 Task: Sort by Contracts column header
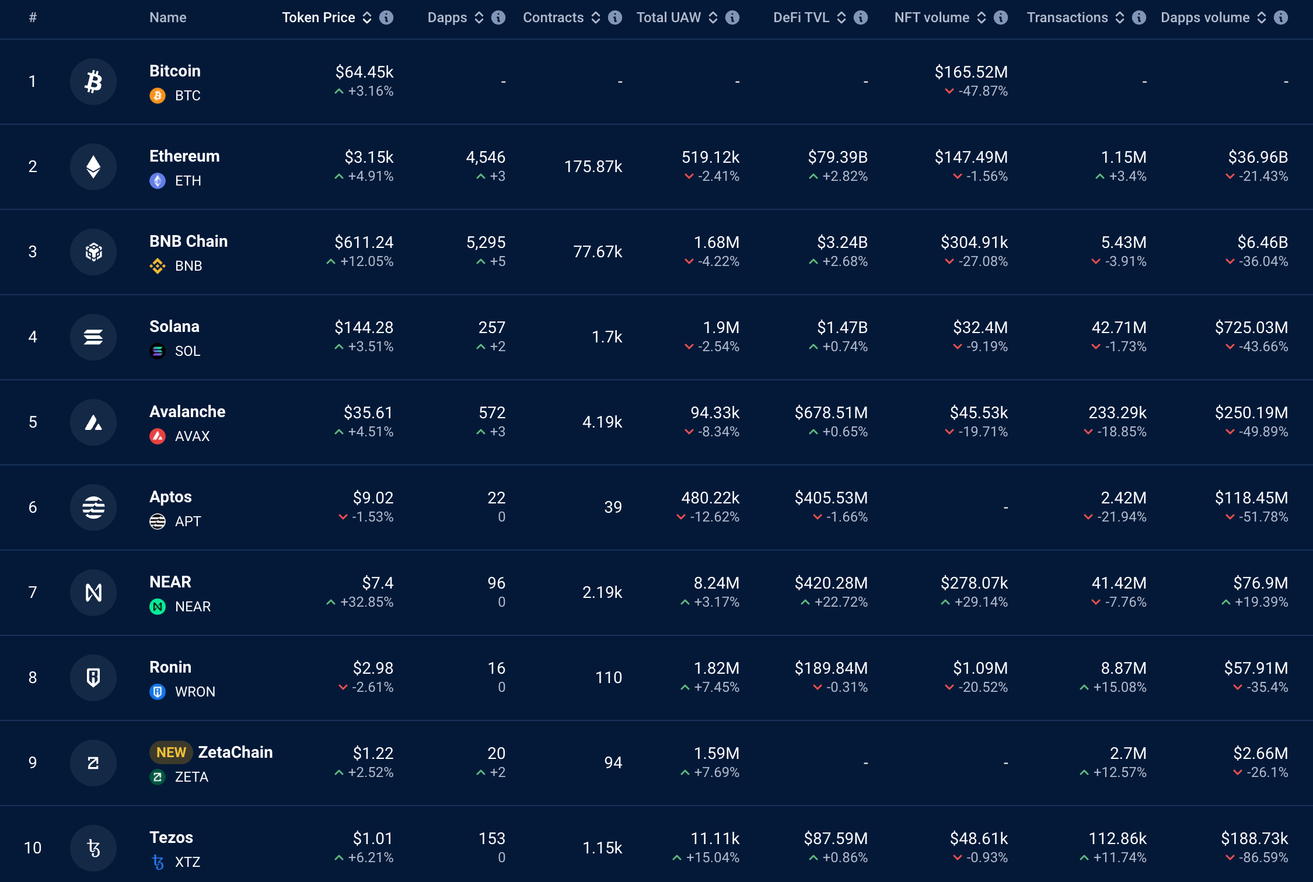point(553,17)
